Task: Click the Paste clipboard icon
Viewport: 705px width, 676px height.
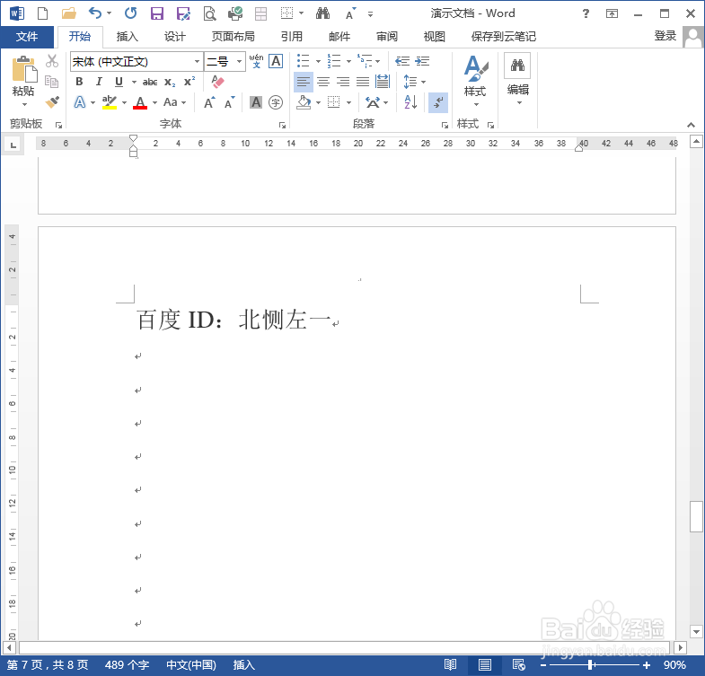Action: point(24,69)
